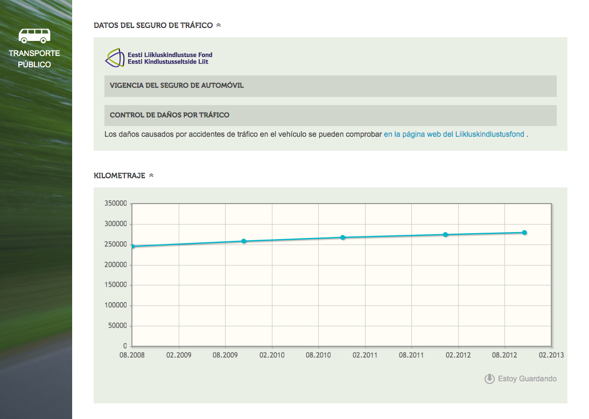Open the Liikluskindlustusfond web page link
The height and width of the screenshot is (419, 589).
454,134
